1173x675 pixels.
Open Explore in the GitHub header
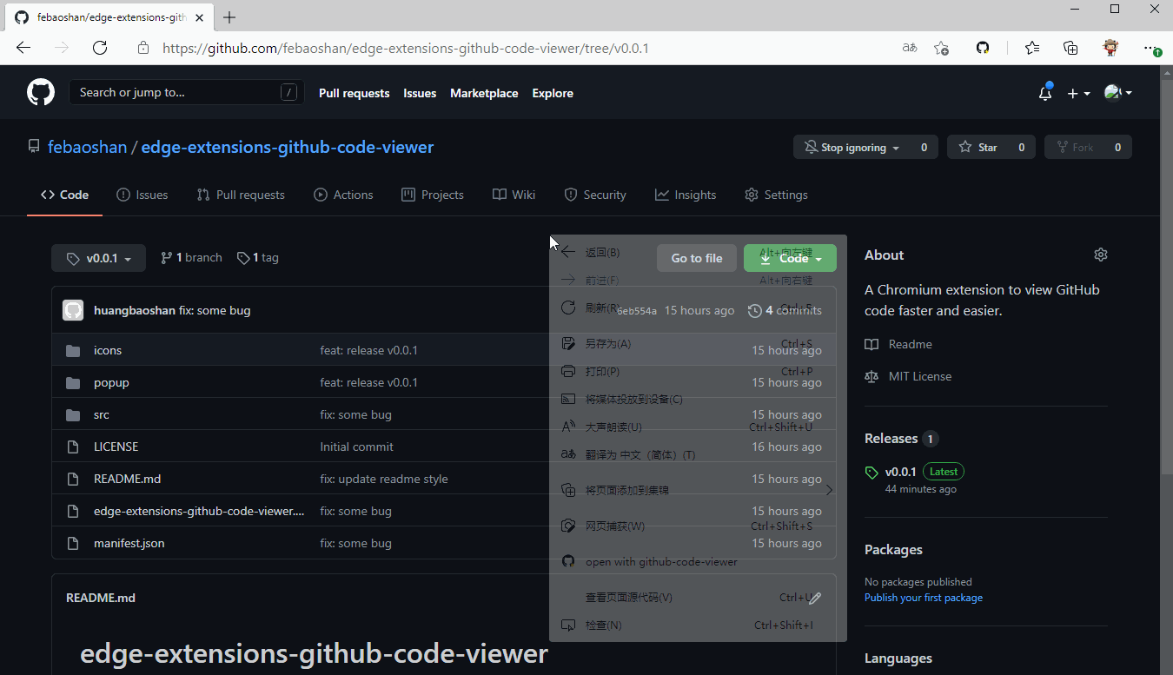(x=553, y=93)
